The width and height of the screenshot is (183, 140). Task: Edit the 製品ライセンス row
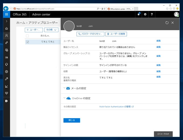(x=159, y=47)
